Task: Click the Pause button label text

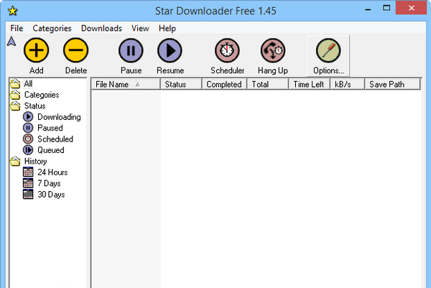Action: (131, 70)
